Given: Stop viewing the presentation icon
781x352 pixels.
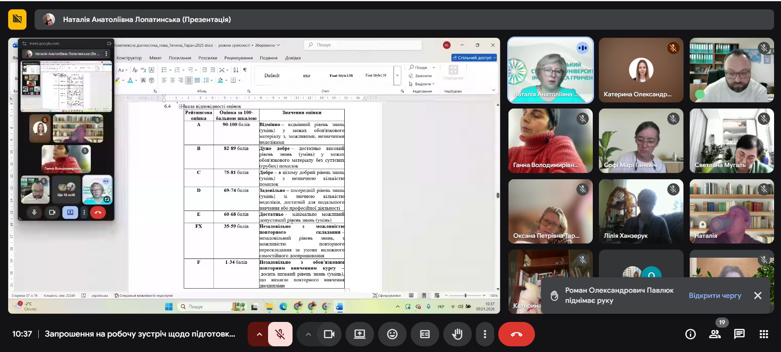Looking at the screenshot, I should (x=17, y=19).
